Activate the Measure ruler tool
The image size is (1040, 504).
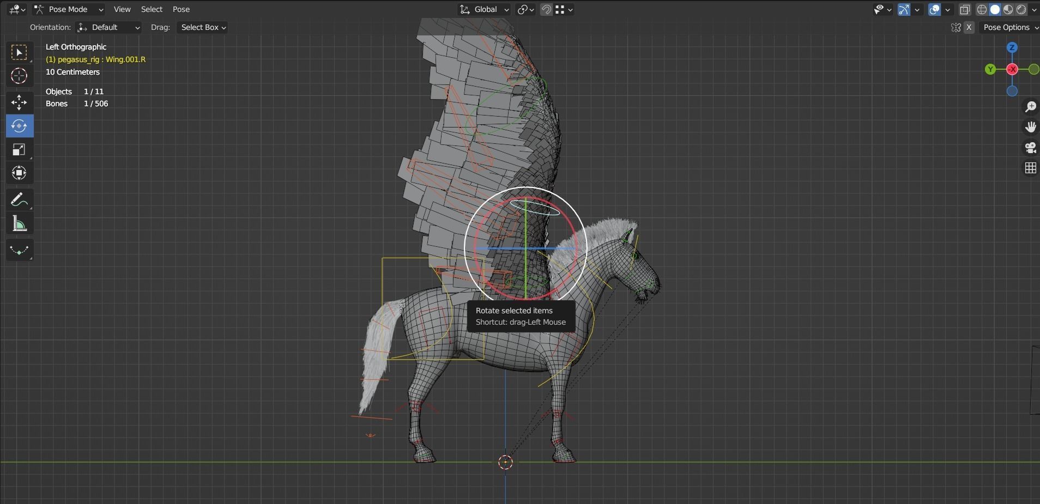coord(19,223)
